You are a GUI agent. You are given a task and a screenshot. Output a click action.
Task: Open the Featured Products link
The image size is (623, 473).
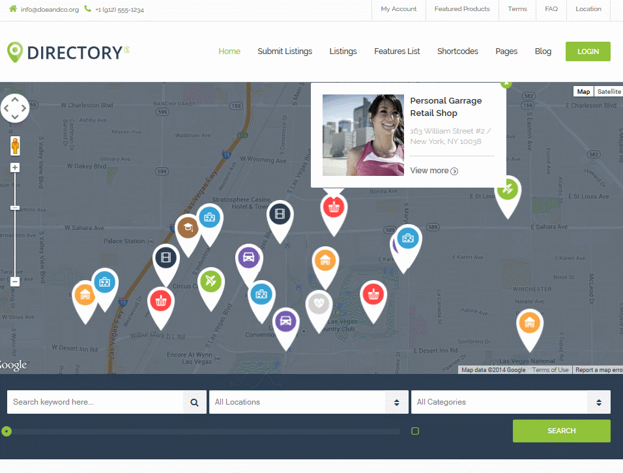pyautogui.click(x=462, y=8)
